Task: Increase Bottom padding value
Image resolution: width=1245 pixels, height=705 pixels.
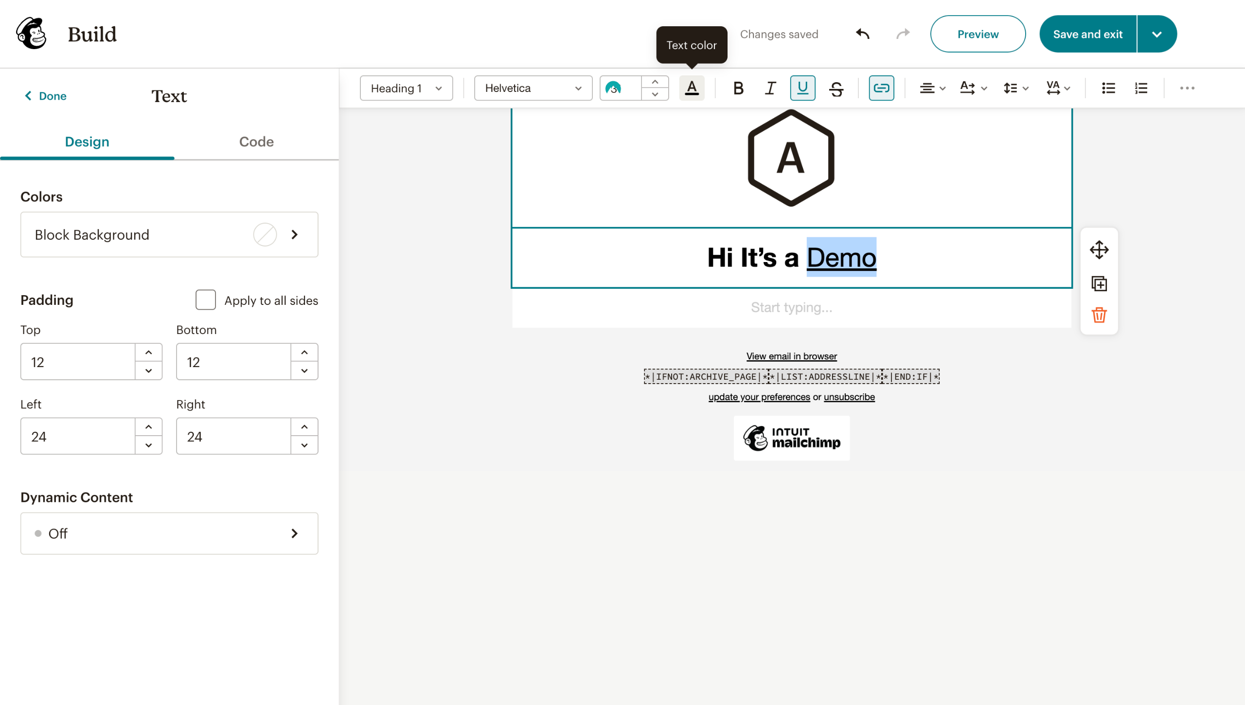Action: tap(304, 352)
